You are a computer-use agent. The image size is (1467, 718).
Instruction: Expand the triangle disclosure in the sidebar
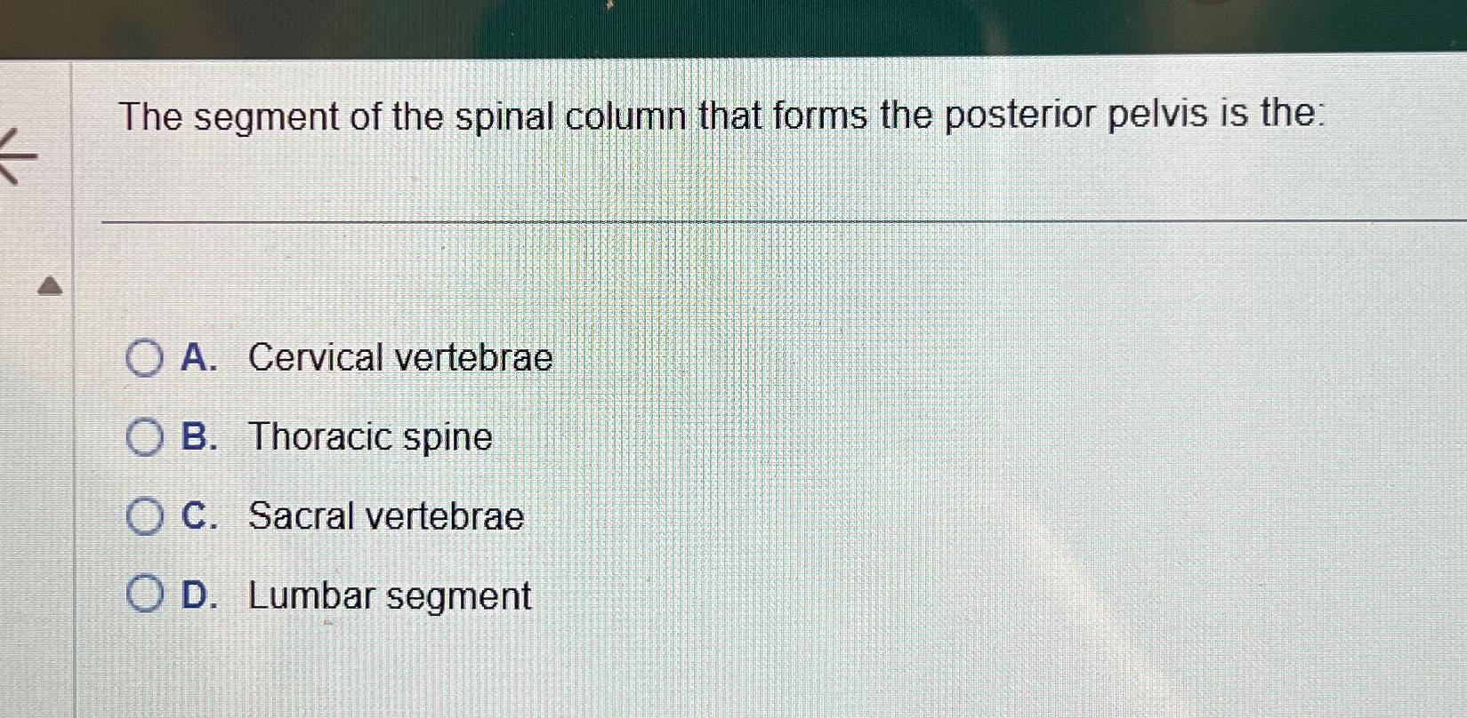(x=51, y=287)
